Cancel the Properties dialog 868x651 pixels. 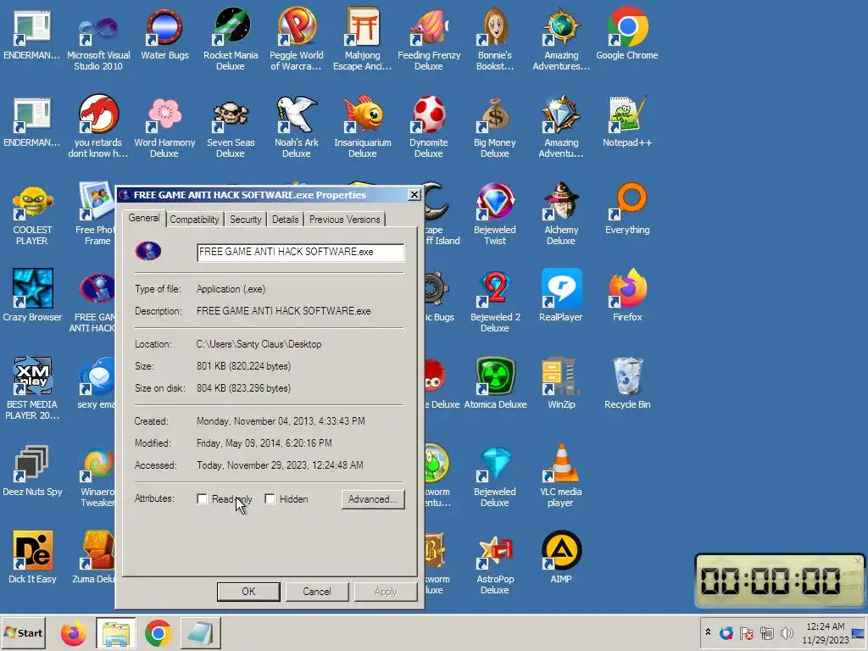[317, 591]
